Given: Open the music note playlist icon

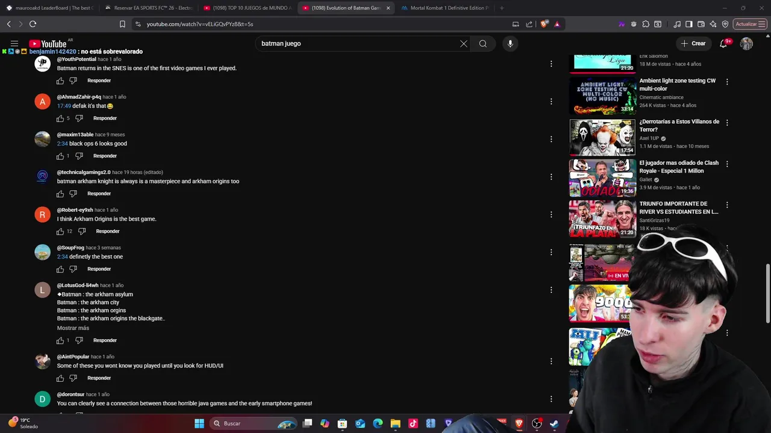Looking at the screenshot, I should tap(677, 24).
